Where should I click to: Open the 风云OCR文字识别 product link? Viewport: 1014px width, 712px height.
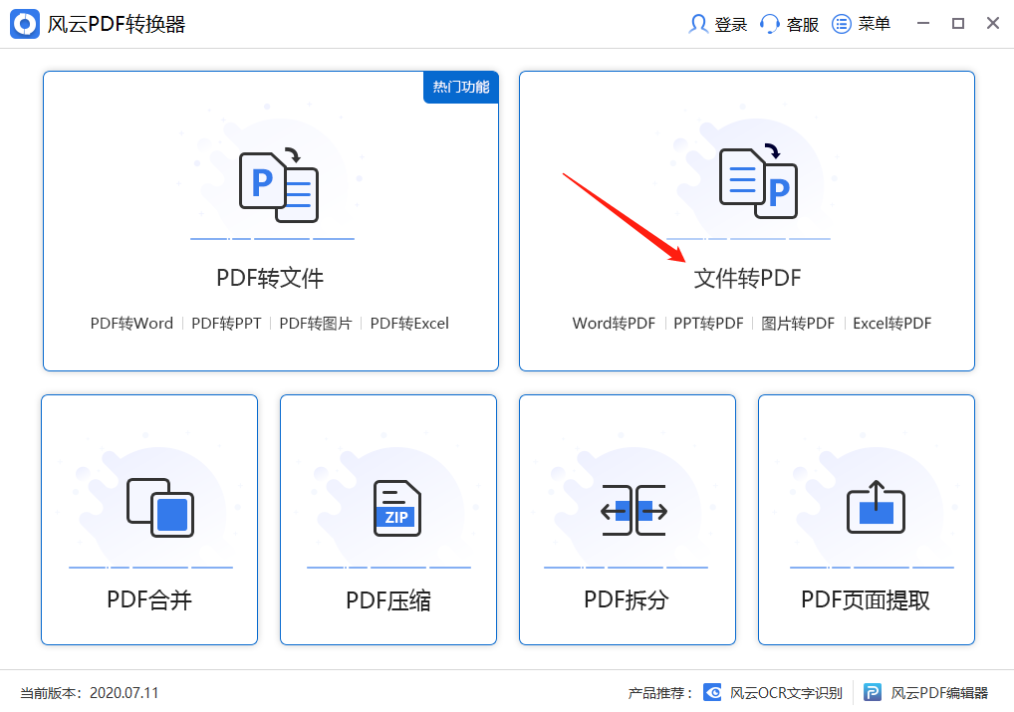[x=786, y=693]
